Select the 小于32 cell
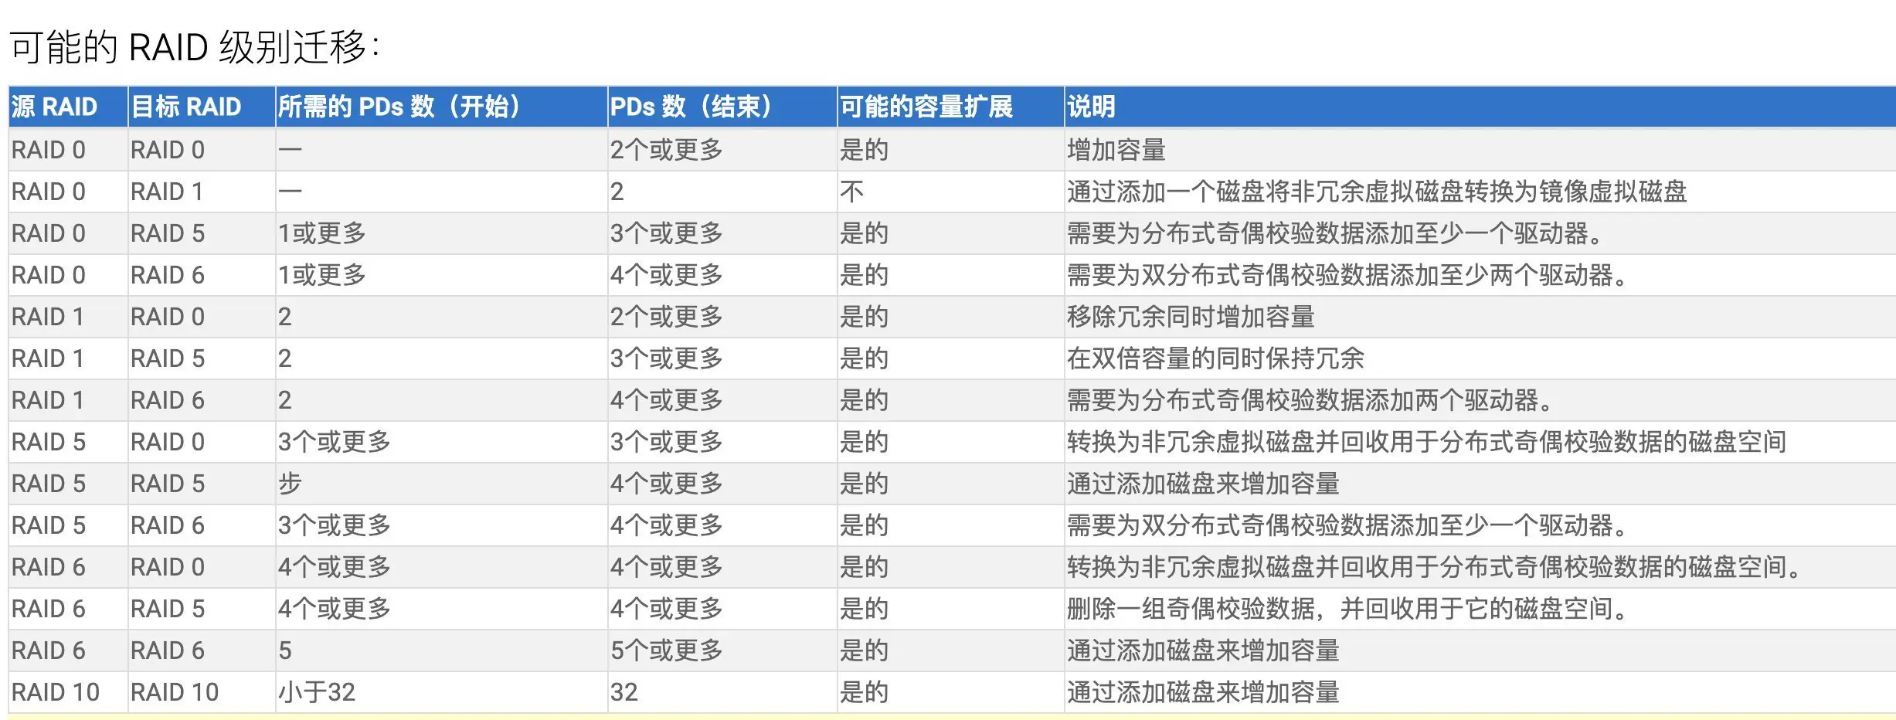The image size is (1896, 720). point(317,692)
